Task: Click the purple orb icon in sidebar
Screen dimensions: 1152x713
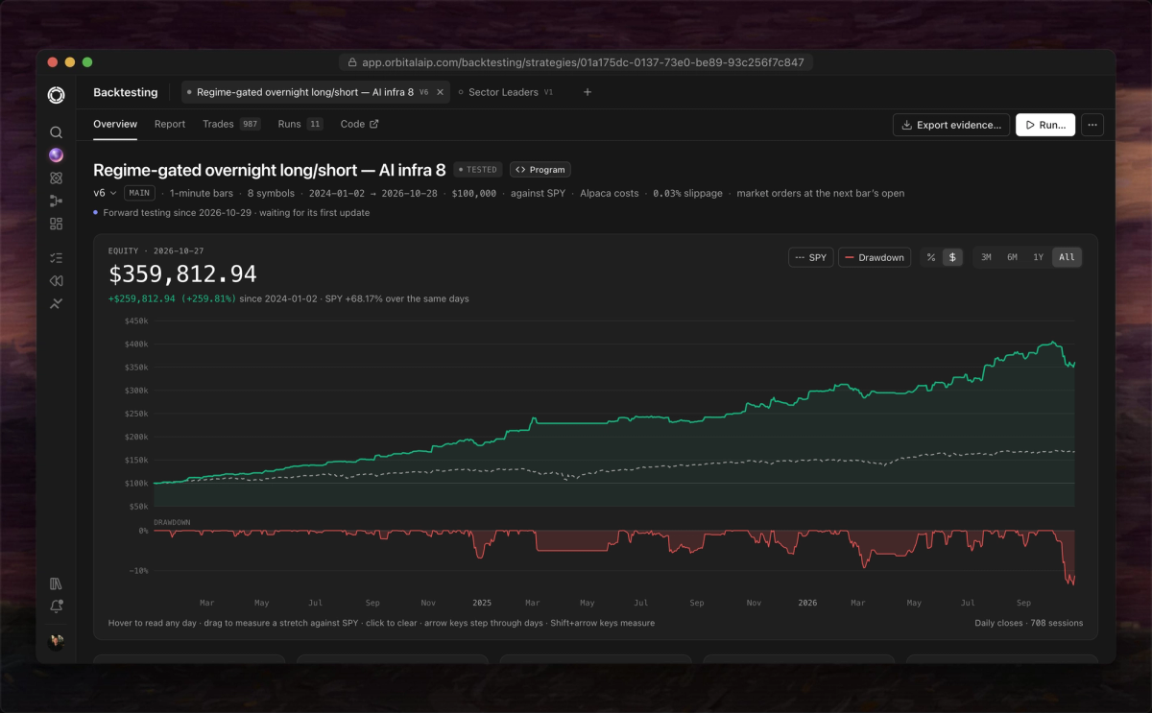Action: [56, 155]
